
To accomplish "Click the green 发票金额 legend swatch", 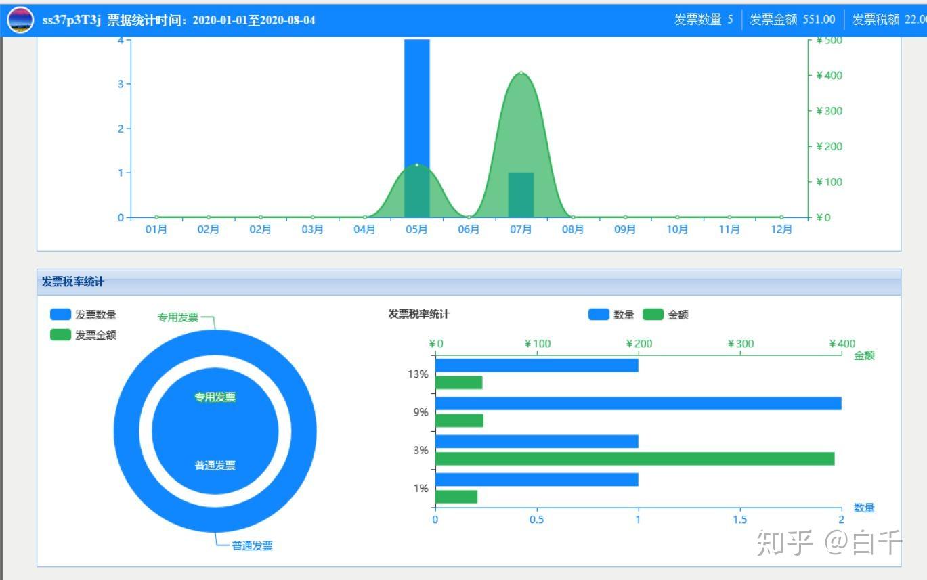I will tap(60, 334).
